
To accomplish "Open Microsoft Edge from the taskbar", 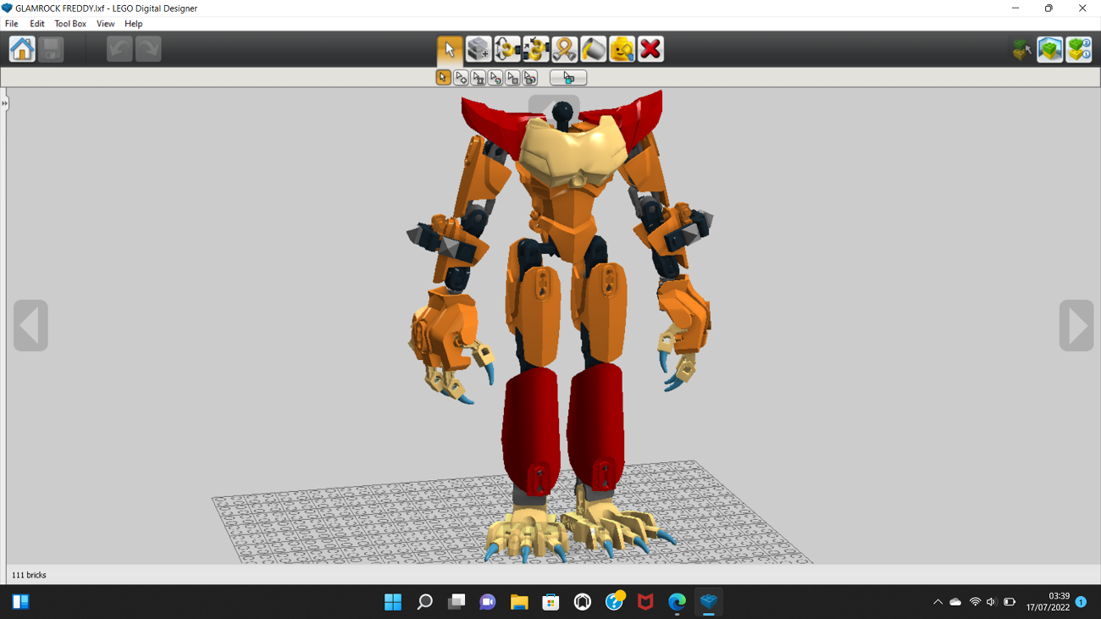I will click(677, 602).
